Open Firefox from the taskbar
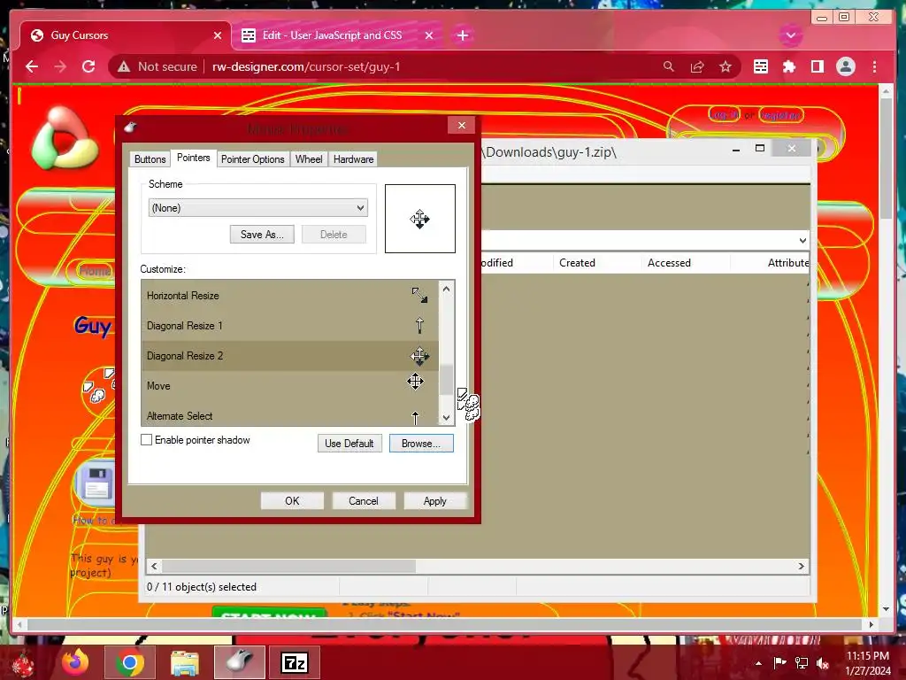Viewport: 906px width, 680px height. (76, 662)
